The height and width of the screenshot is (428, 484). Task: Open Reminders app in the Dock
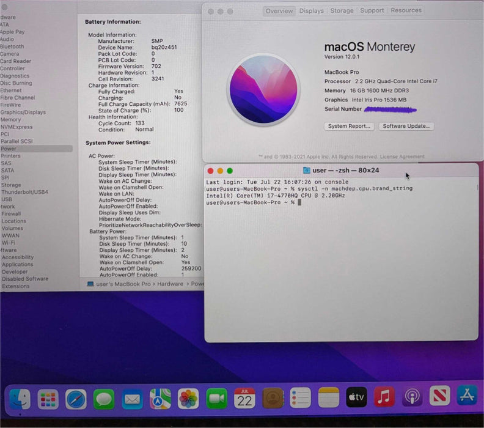pos(300,398)
